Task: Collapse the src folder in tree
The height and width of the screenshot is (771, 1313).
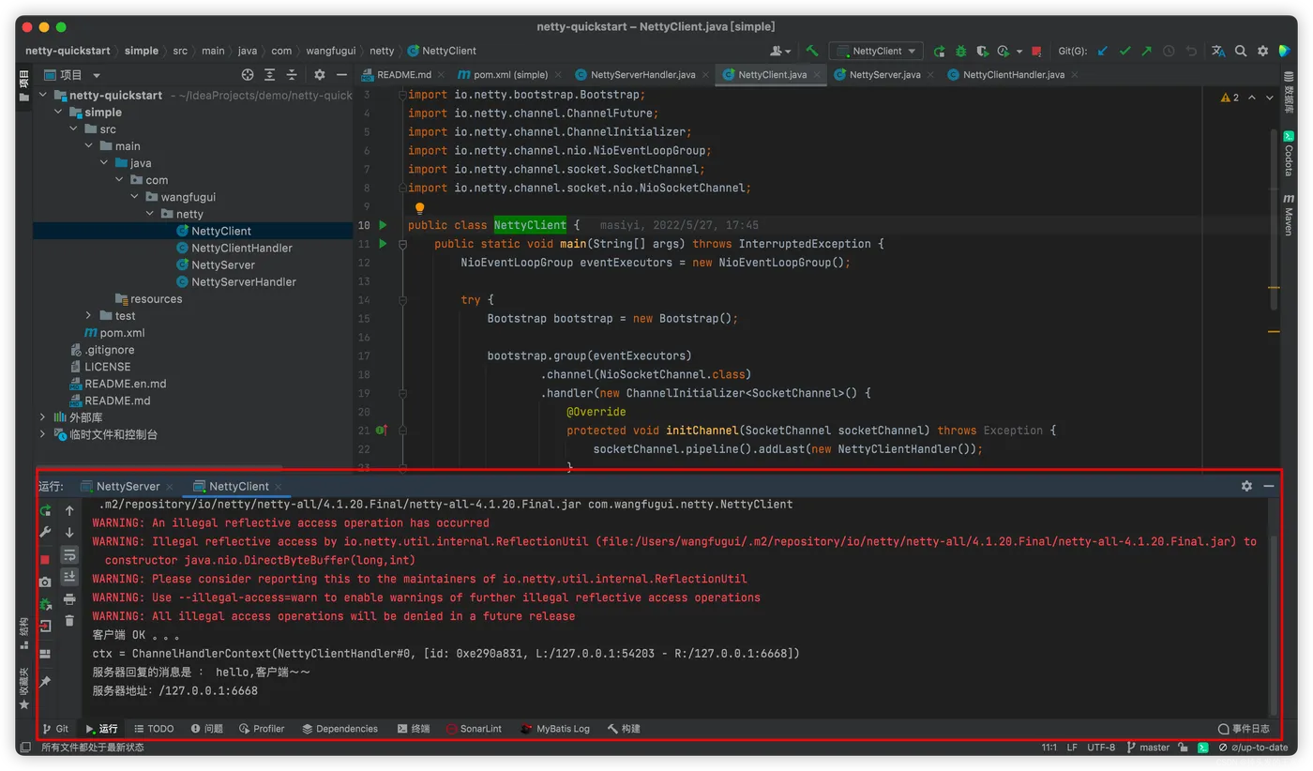Action: coord(73,128)
